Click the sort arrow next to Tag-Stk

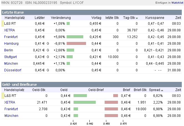[137, 18]
